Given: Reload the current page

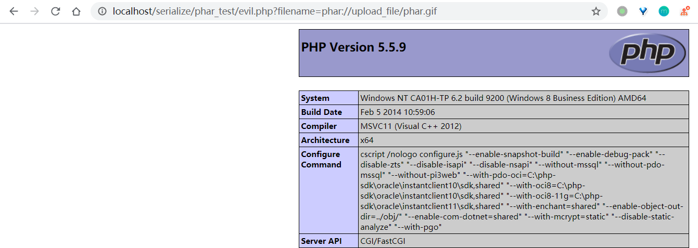Looking at the screenshot, I should 55,11.
